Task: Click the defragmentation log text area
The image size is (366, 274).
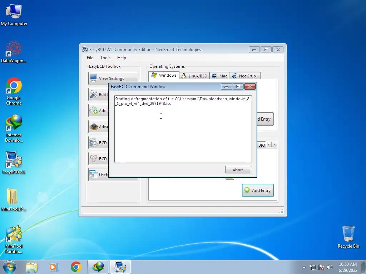Action: [183, 129]
